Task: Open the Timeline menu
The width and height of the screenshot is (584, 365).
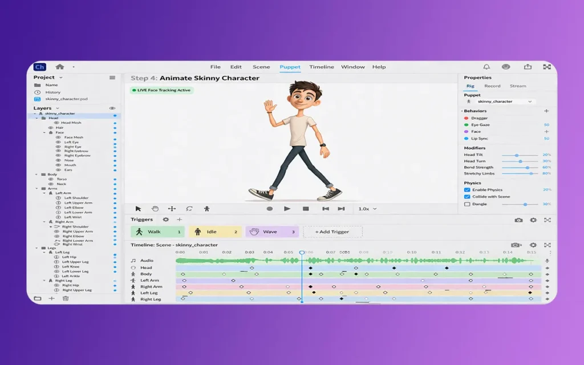Action: point(322,67)
